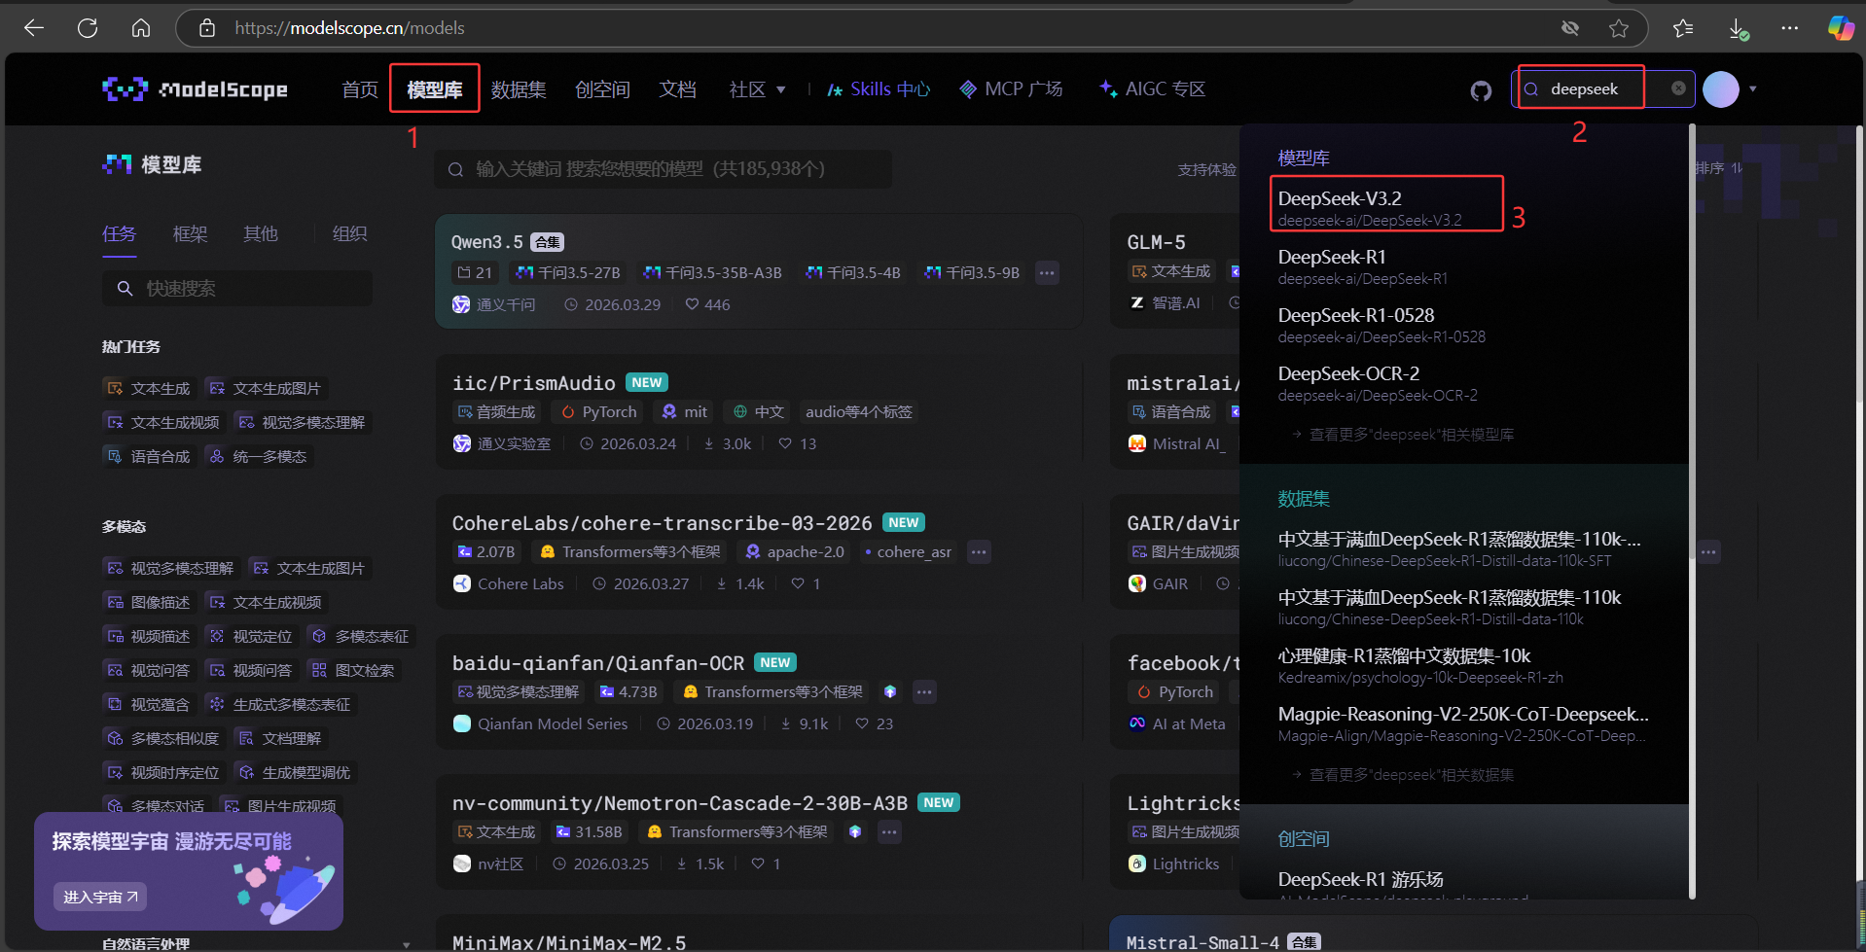
Task: Go to 首页 in navigation
Action: [360, 89]
